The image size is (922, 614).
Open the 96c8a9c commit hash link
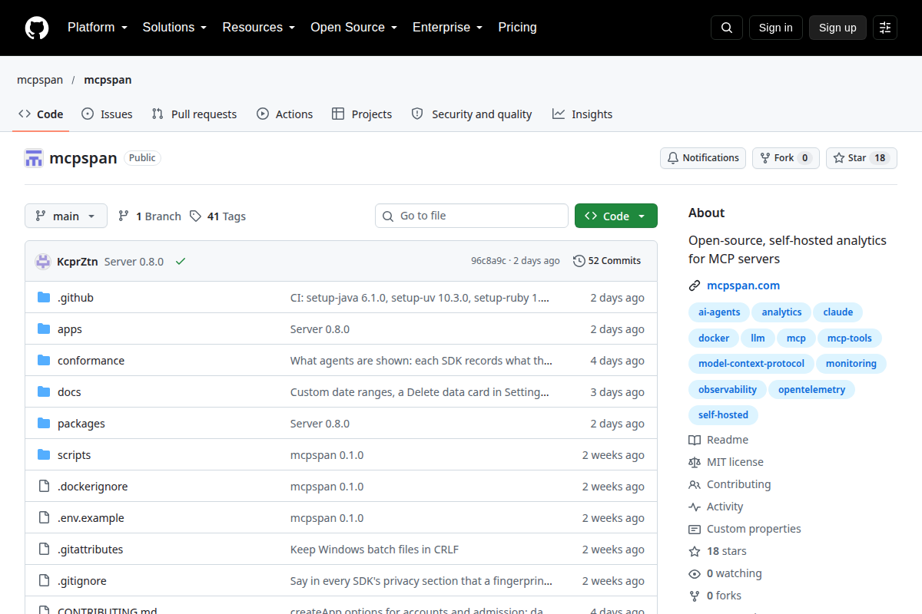pos(489,261)
